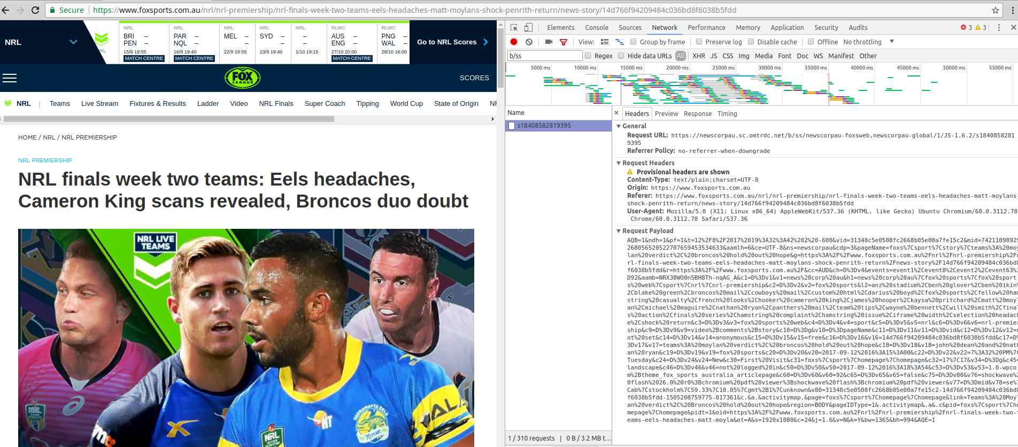This screenshot has width=1018, height=447.
Task: Click the NRL PREMIERSHIP category label above the headline
Action: click(x=45, y=160)
